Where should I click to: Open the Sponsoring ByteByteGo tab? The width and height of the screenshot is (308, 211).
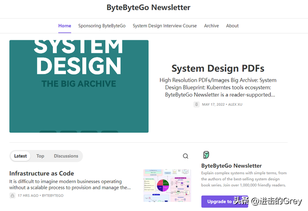(x=102, y=25)
